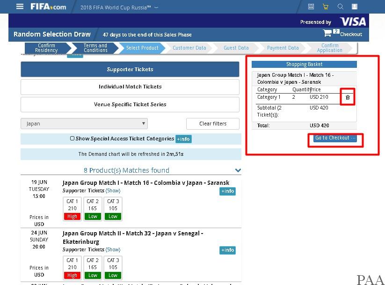Select the Select Product step
Image resolution: width=385 pixels, height=285 pixels.
click(x=142, y=48)
